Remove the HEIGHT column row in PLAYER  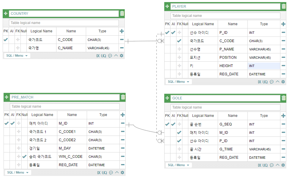tap(283, 66)
